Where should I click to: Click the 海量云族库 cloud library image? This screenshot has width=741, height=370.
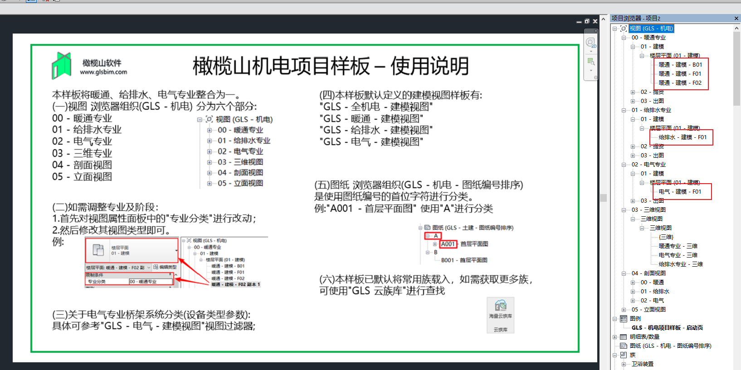[500, 316]
